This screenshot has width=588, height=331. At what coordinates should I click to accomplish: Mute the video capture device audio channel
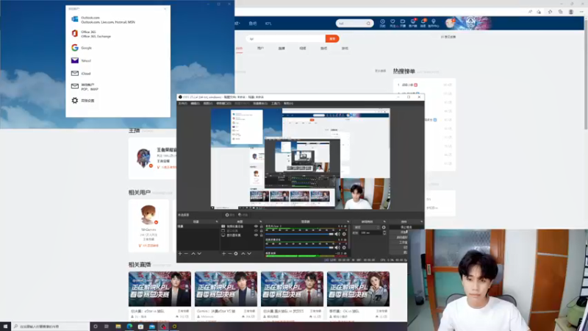tap(337, 247)
